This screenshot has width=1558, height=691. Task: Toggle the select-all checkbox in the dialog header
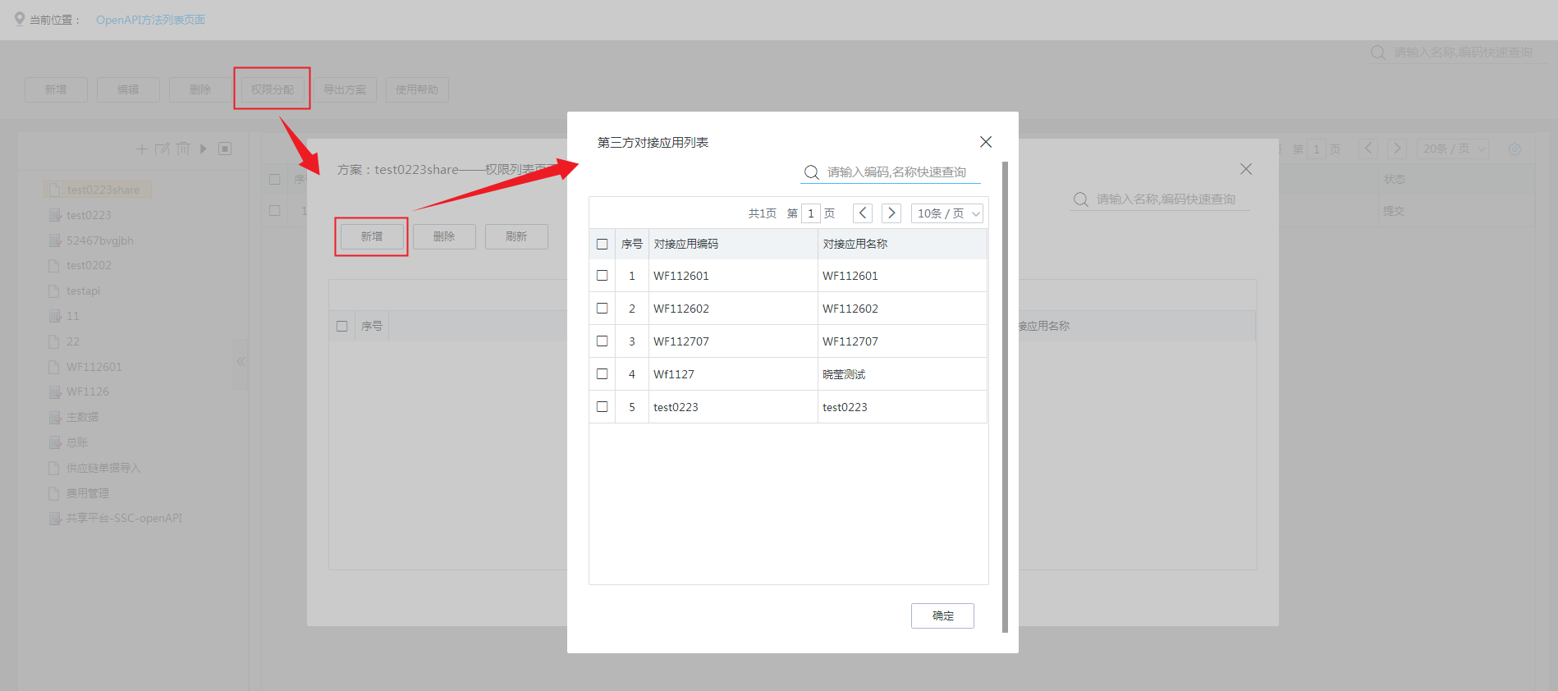tap(602, 245)
